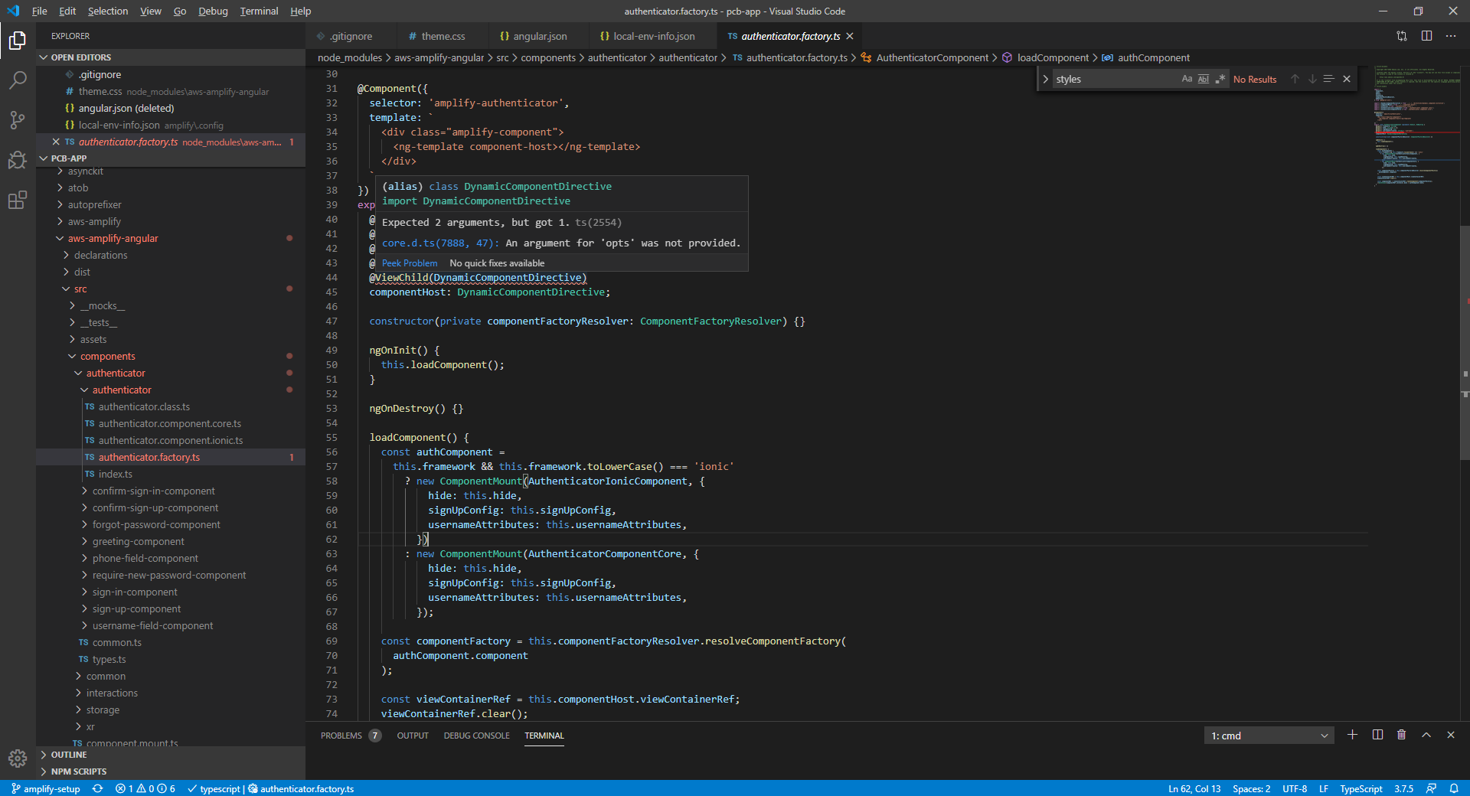Open the Search view in activity bar
Screen dimensions: 1470x796
(x=18, y=80)
